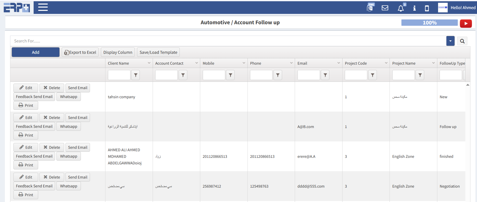Open the Client Name column header dropdown

tap(149, 63)
